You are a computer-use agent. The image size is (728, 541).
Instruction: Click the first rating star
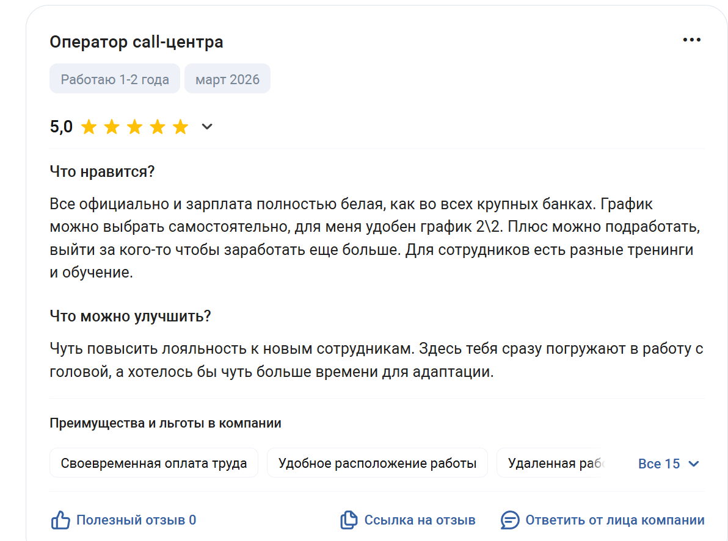[x=89, y=127]
